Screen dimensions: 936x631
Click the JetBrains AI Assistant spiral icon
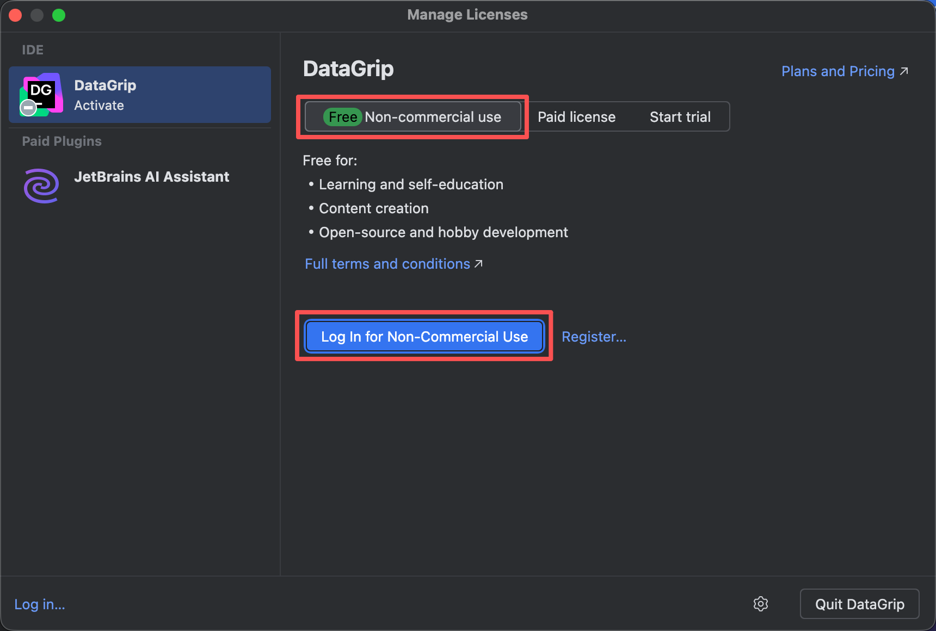pos(41,185)
